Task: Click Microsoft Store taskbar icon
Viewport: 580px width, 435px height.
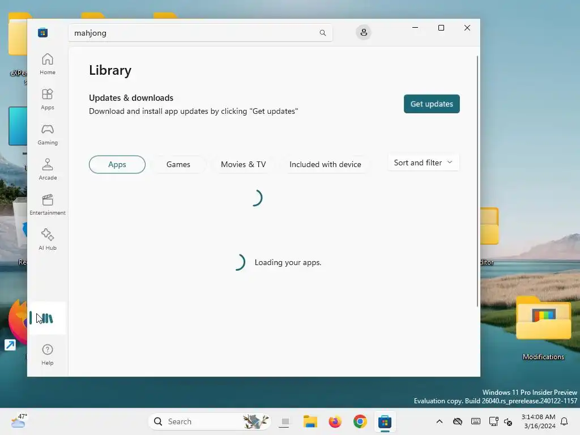Action: pos(385,421)
